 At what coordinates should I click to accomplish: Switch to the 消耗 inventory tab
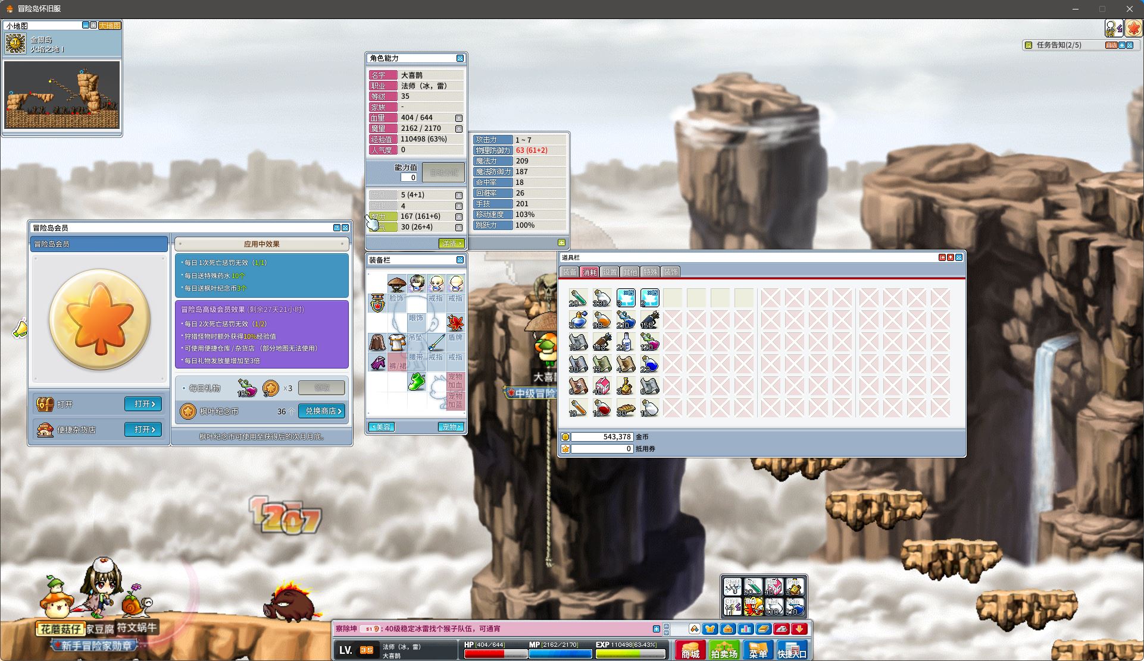coord(590,272)
